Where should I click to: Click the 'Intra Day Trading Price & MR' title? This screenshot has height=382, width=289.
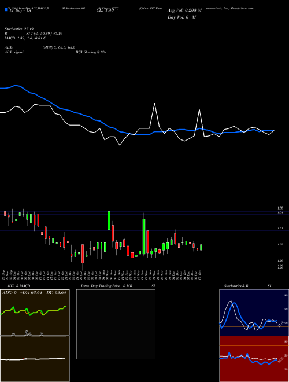pyautogui.click(x=106, y=286)
